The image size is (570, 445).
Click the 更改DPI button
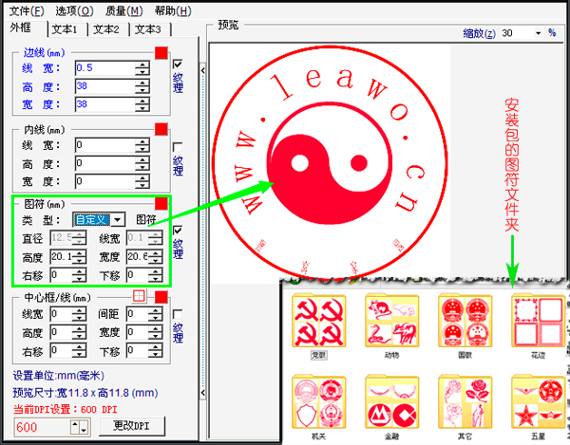pos(132,426)
